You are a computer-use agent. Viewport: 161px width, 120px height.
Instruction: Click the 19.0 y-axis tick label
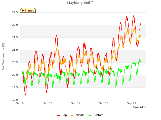pos(15,100)
